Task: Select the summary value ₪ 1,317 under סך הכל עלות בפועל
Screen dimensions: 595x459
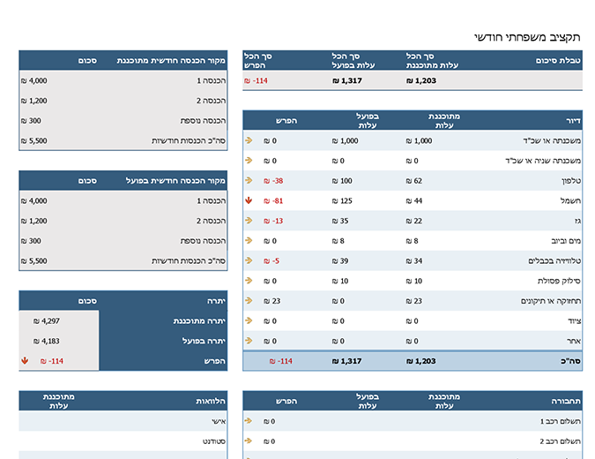Action: click(347, 80)
